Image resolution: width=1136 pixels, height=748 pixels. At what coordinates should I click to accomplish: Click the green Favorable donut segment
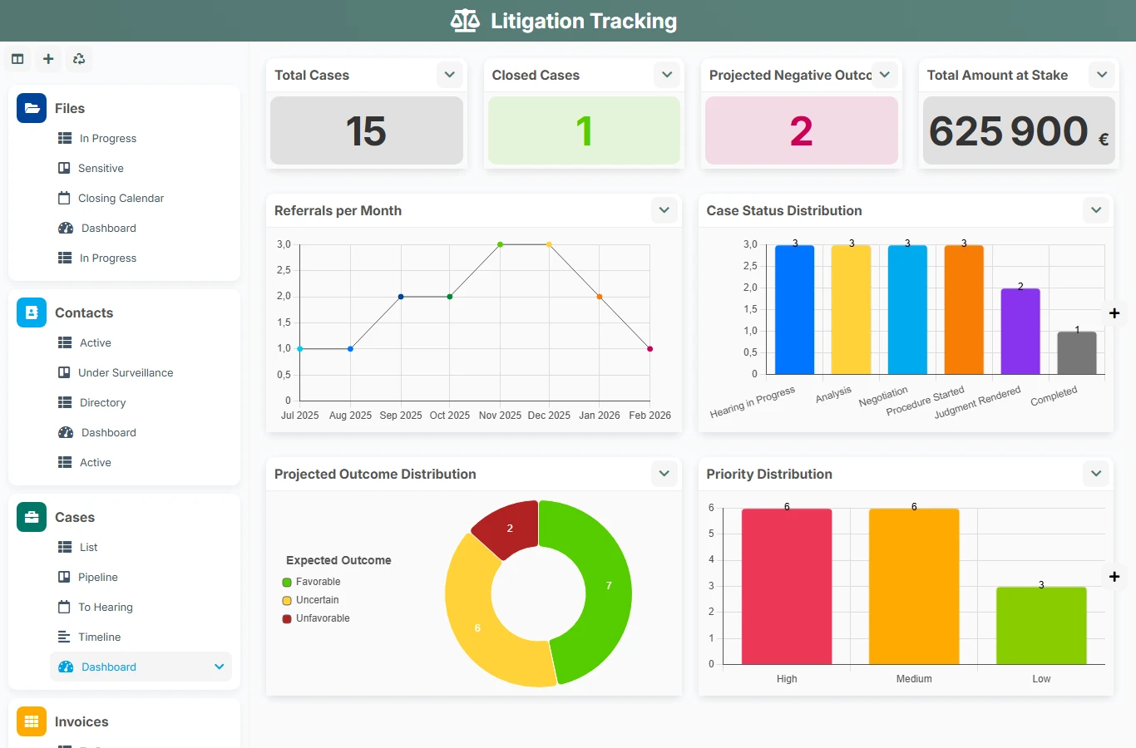[x=609, y=586]
